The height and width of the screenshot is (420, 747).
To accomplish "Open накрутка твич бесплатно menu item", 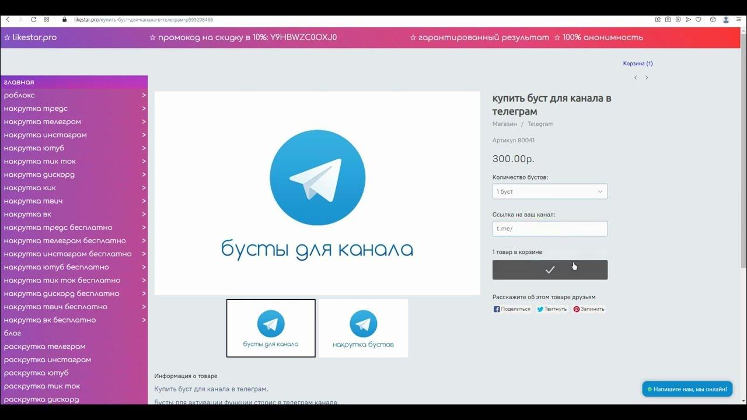I will [x=74, y=307].
